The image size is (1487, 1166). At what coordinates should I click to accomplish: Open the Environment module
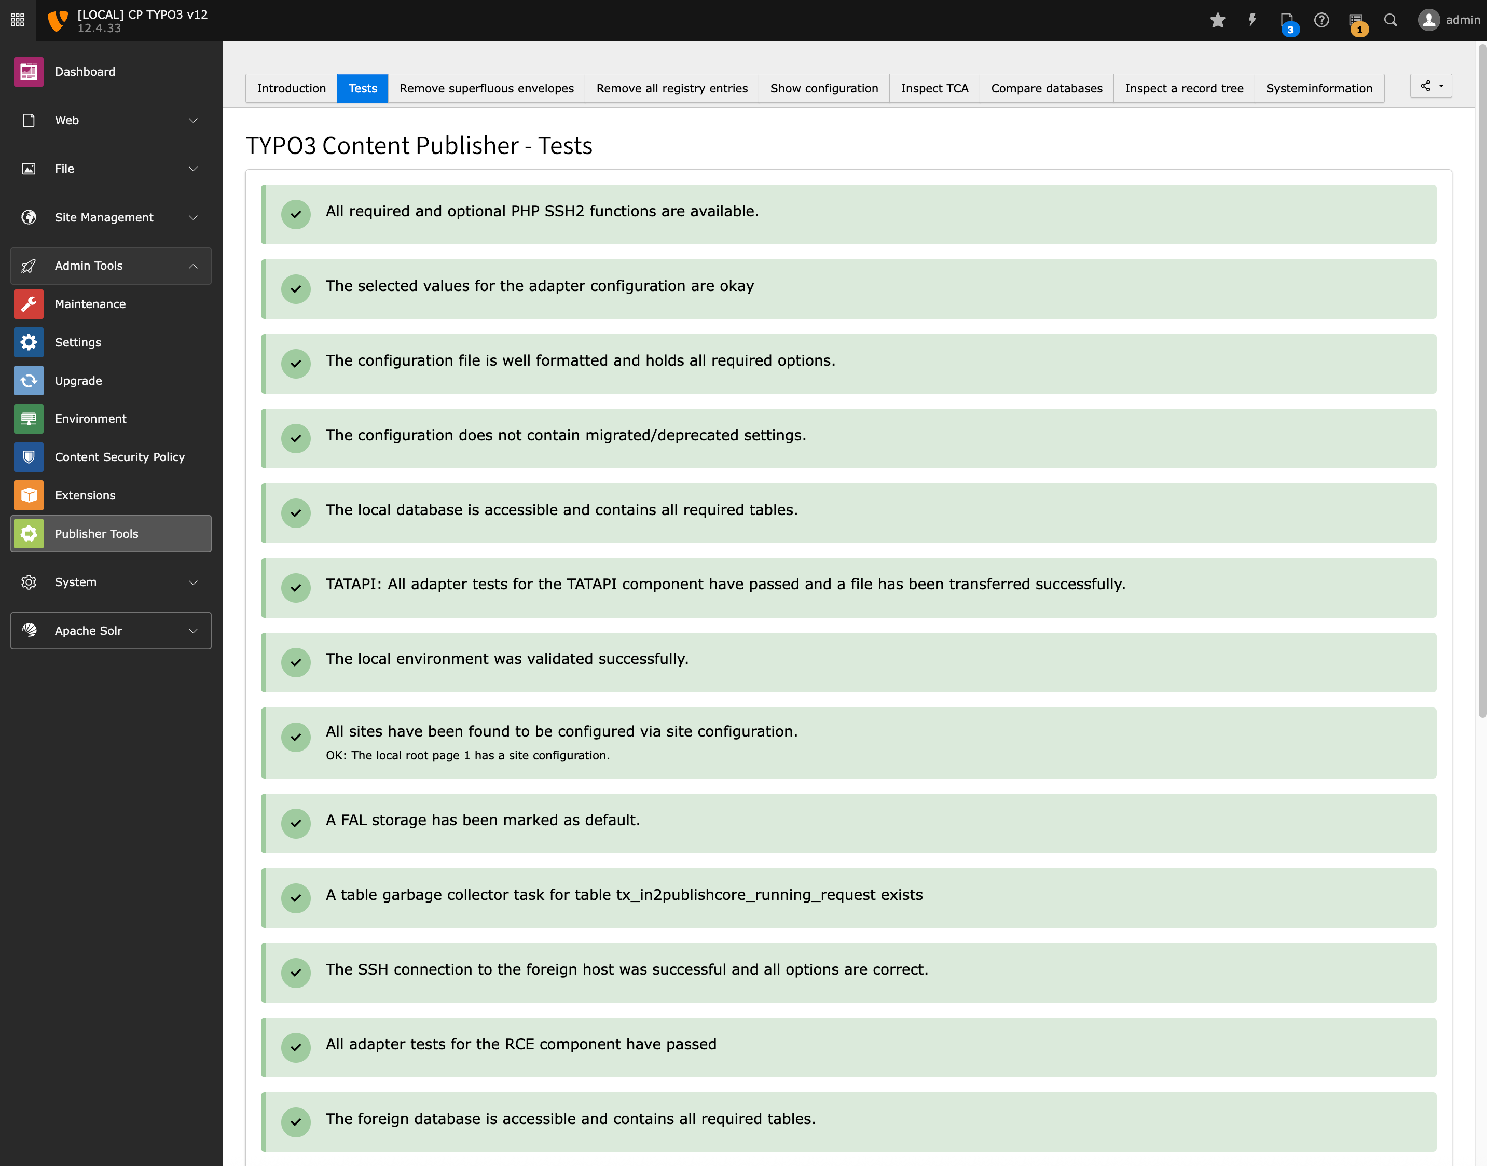[111, 419]
